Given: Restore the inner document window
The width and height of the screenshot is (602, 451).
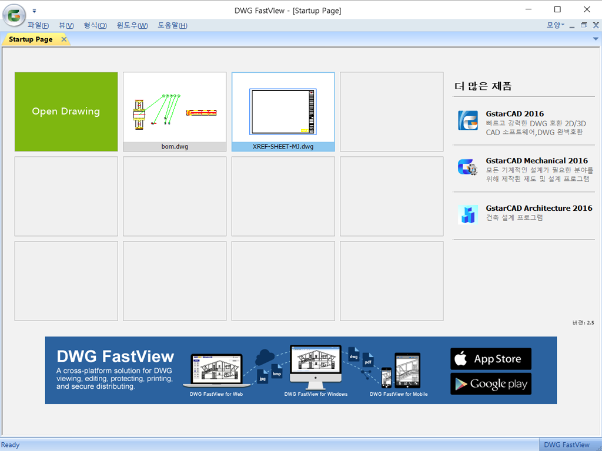Looking at the screenshot, I should pos(584,25).
